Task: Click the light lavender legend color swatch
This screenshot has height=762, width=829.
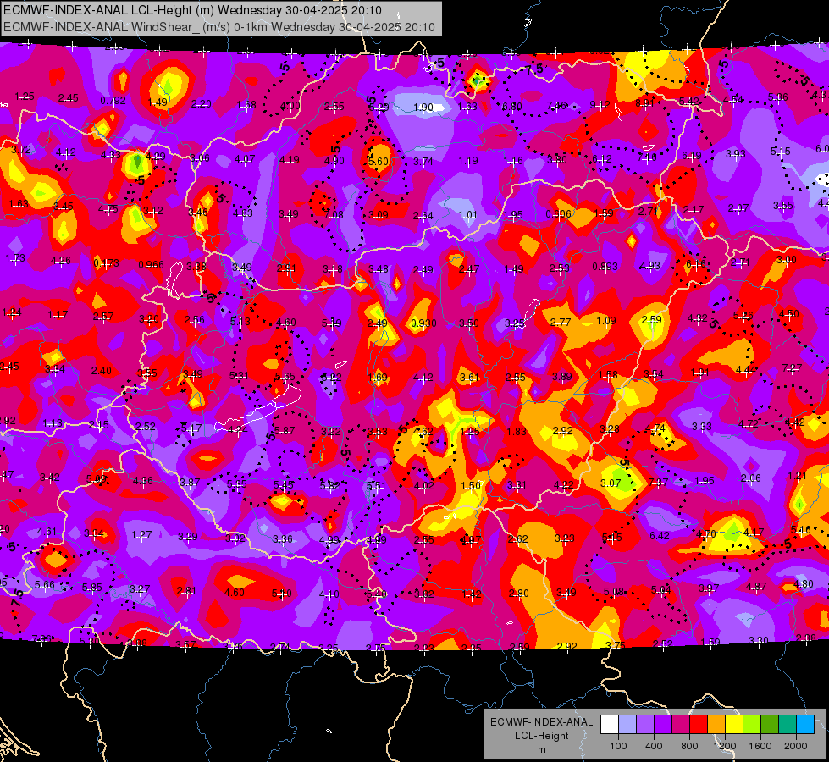Action: (x=627, y=725)
